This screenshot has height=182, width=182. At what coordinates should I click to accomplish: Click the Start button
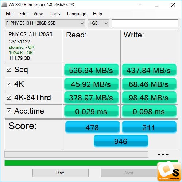pos(61,173)
